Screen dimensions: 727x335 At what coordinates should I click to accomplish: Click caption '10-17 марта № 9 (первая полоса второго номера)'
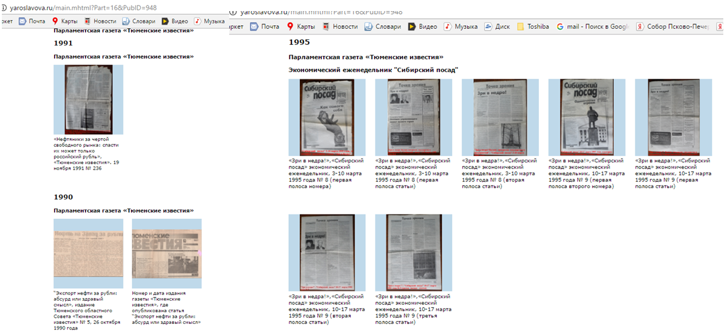[586, 173]
